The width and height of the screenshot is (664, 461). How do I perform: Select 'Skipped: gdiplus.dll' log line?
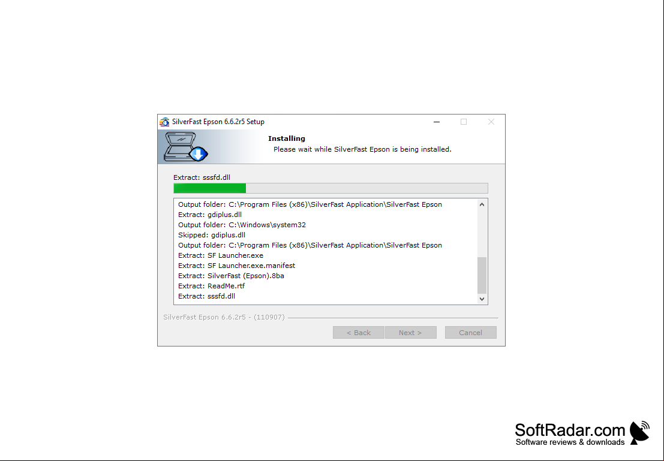tap(212, 235)
